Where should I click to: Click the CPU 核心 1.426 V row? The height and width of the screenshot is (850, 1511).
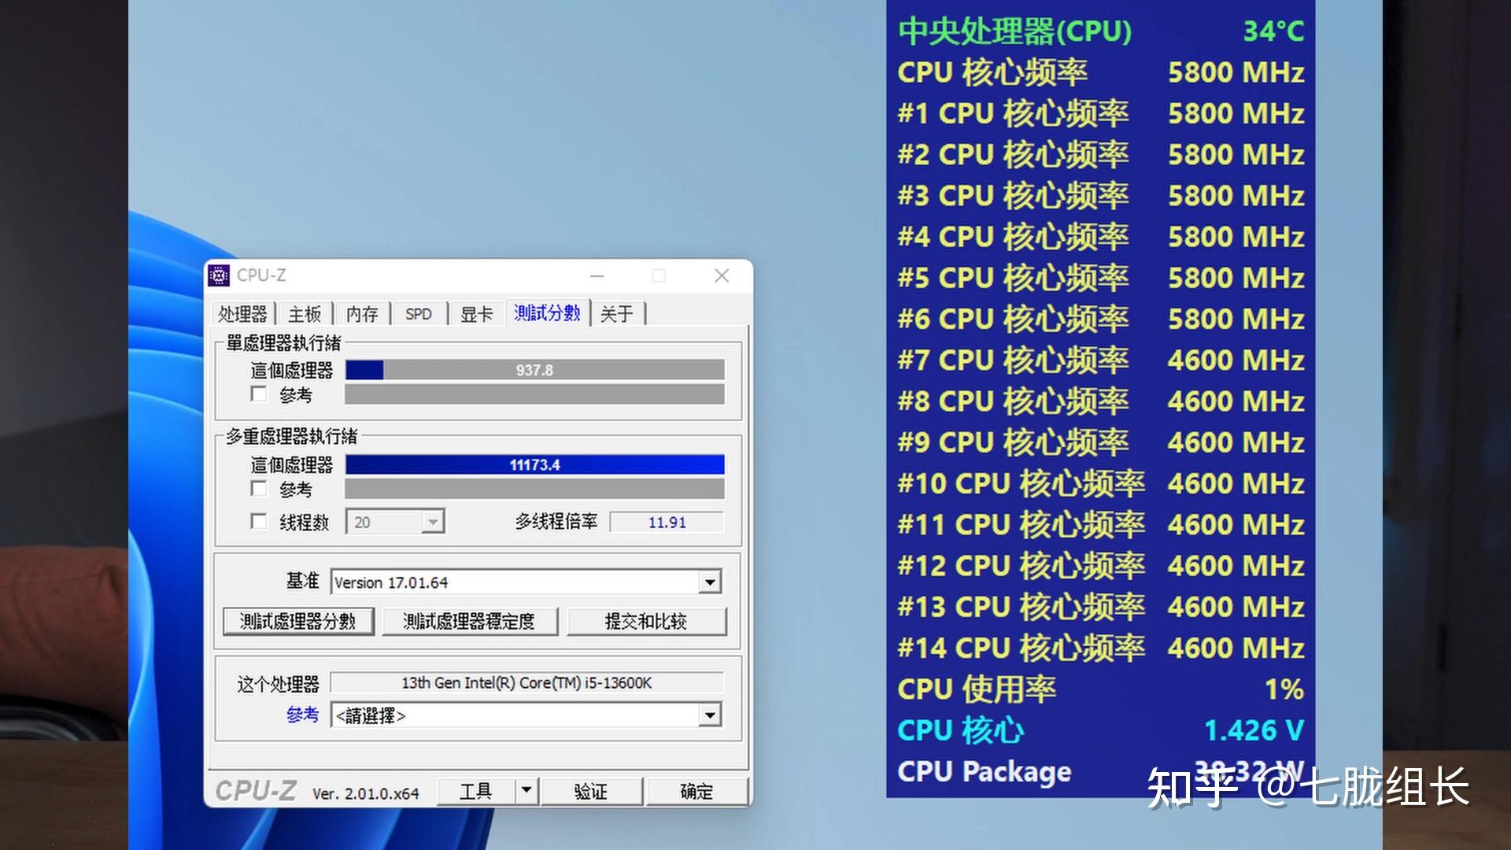tap(1101, 730)
